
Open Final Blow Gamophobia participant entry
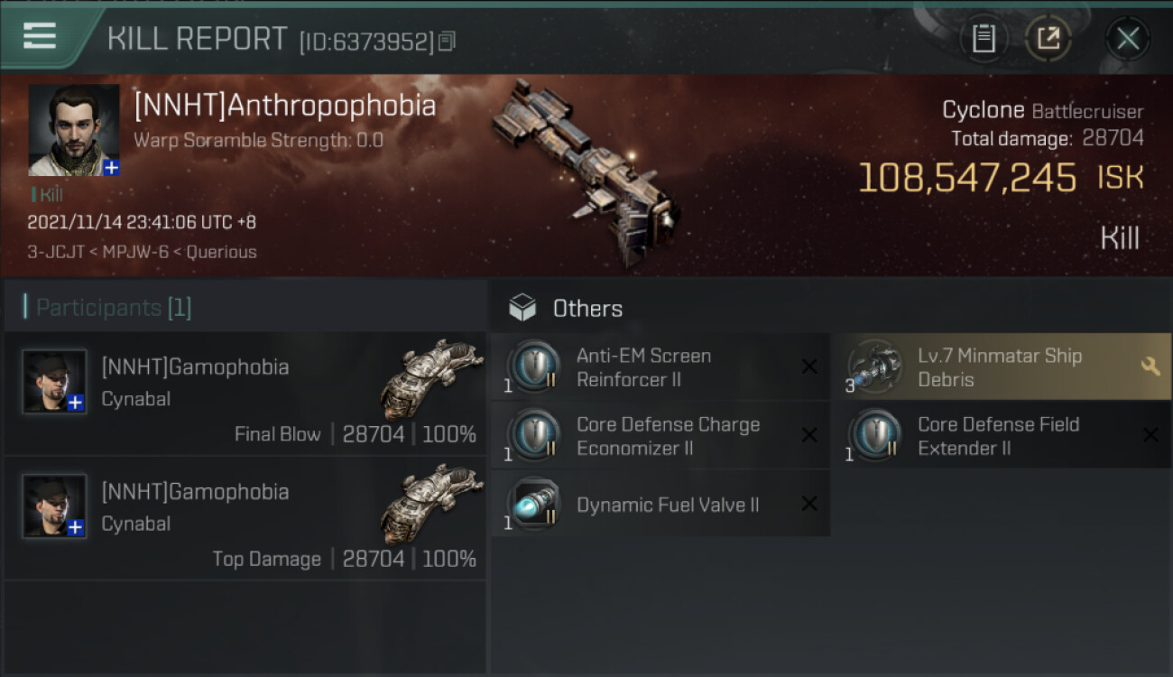tap(245, 393)
